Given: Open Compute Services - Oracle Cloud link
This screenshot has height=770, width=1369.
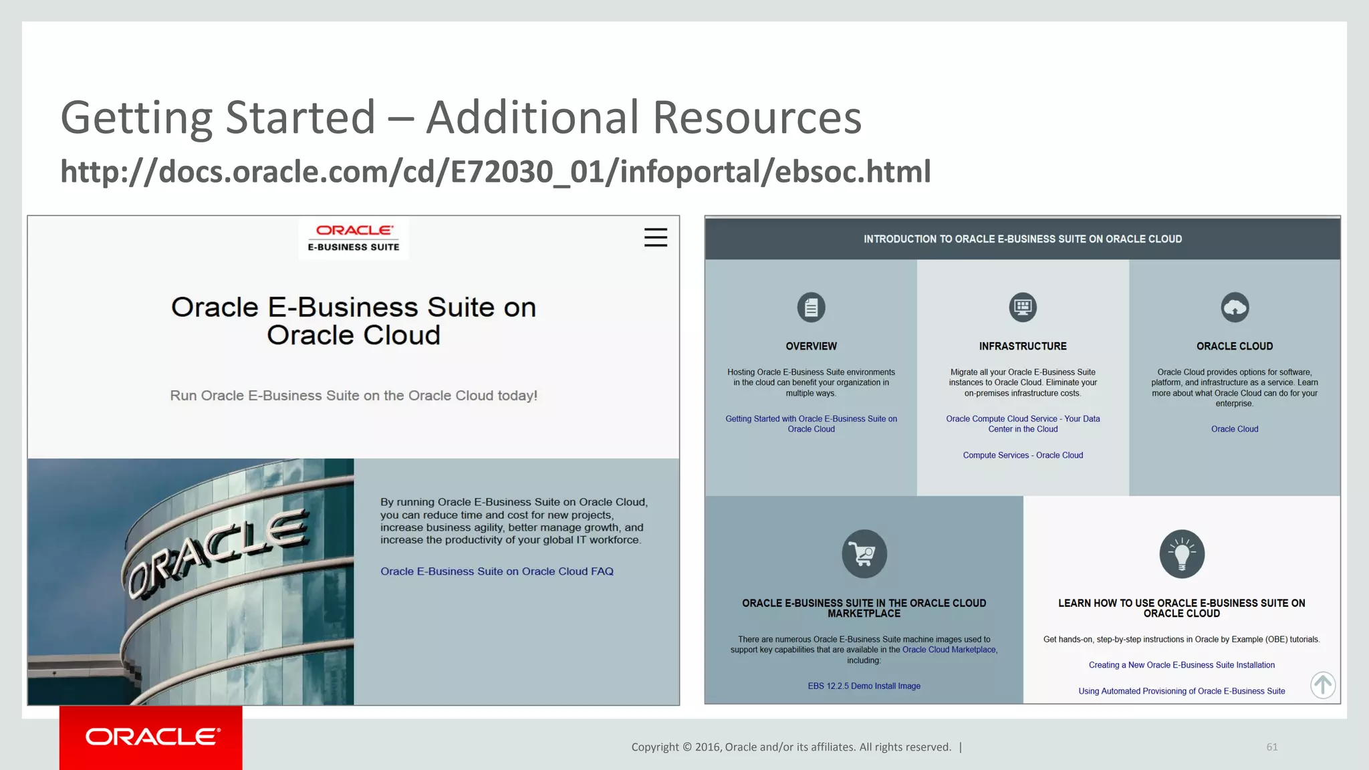Looking at the screenshot, I should tap(1023, 455).
